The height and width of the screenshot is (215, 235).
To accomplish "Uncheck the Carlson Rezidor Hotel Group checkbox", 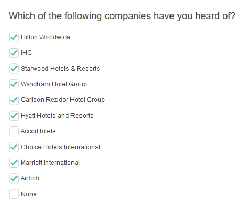I will point(14,100).
